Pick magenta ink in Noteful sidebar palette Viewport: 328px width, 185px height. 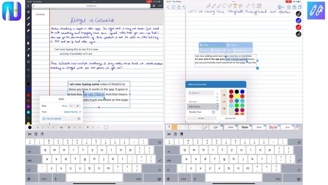pos(29,106)
